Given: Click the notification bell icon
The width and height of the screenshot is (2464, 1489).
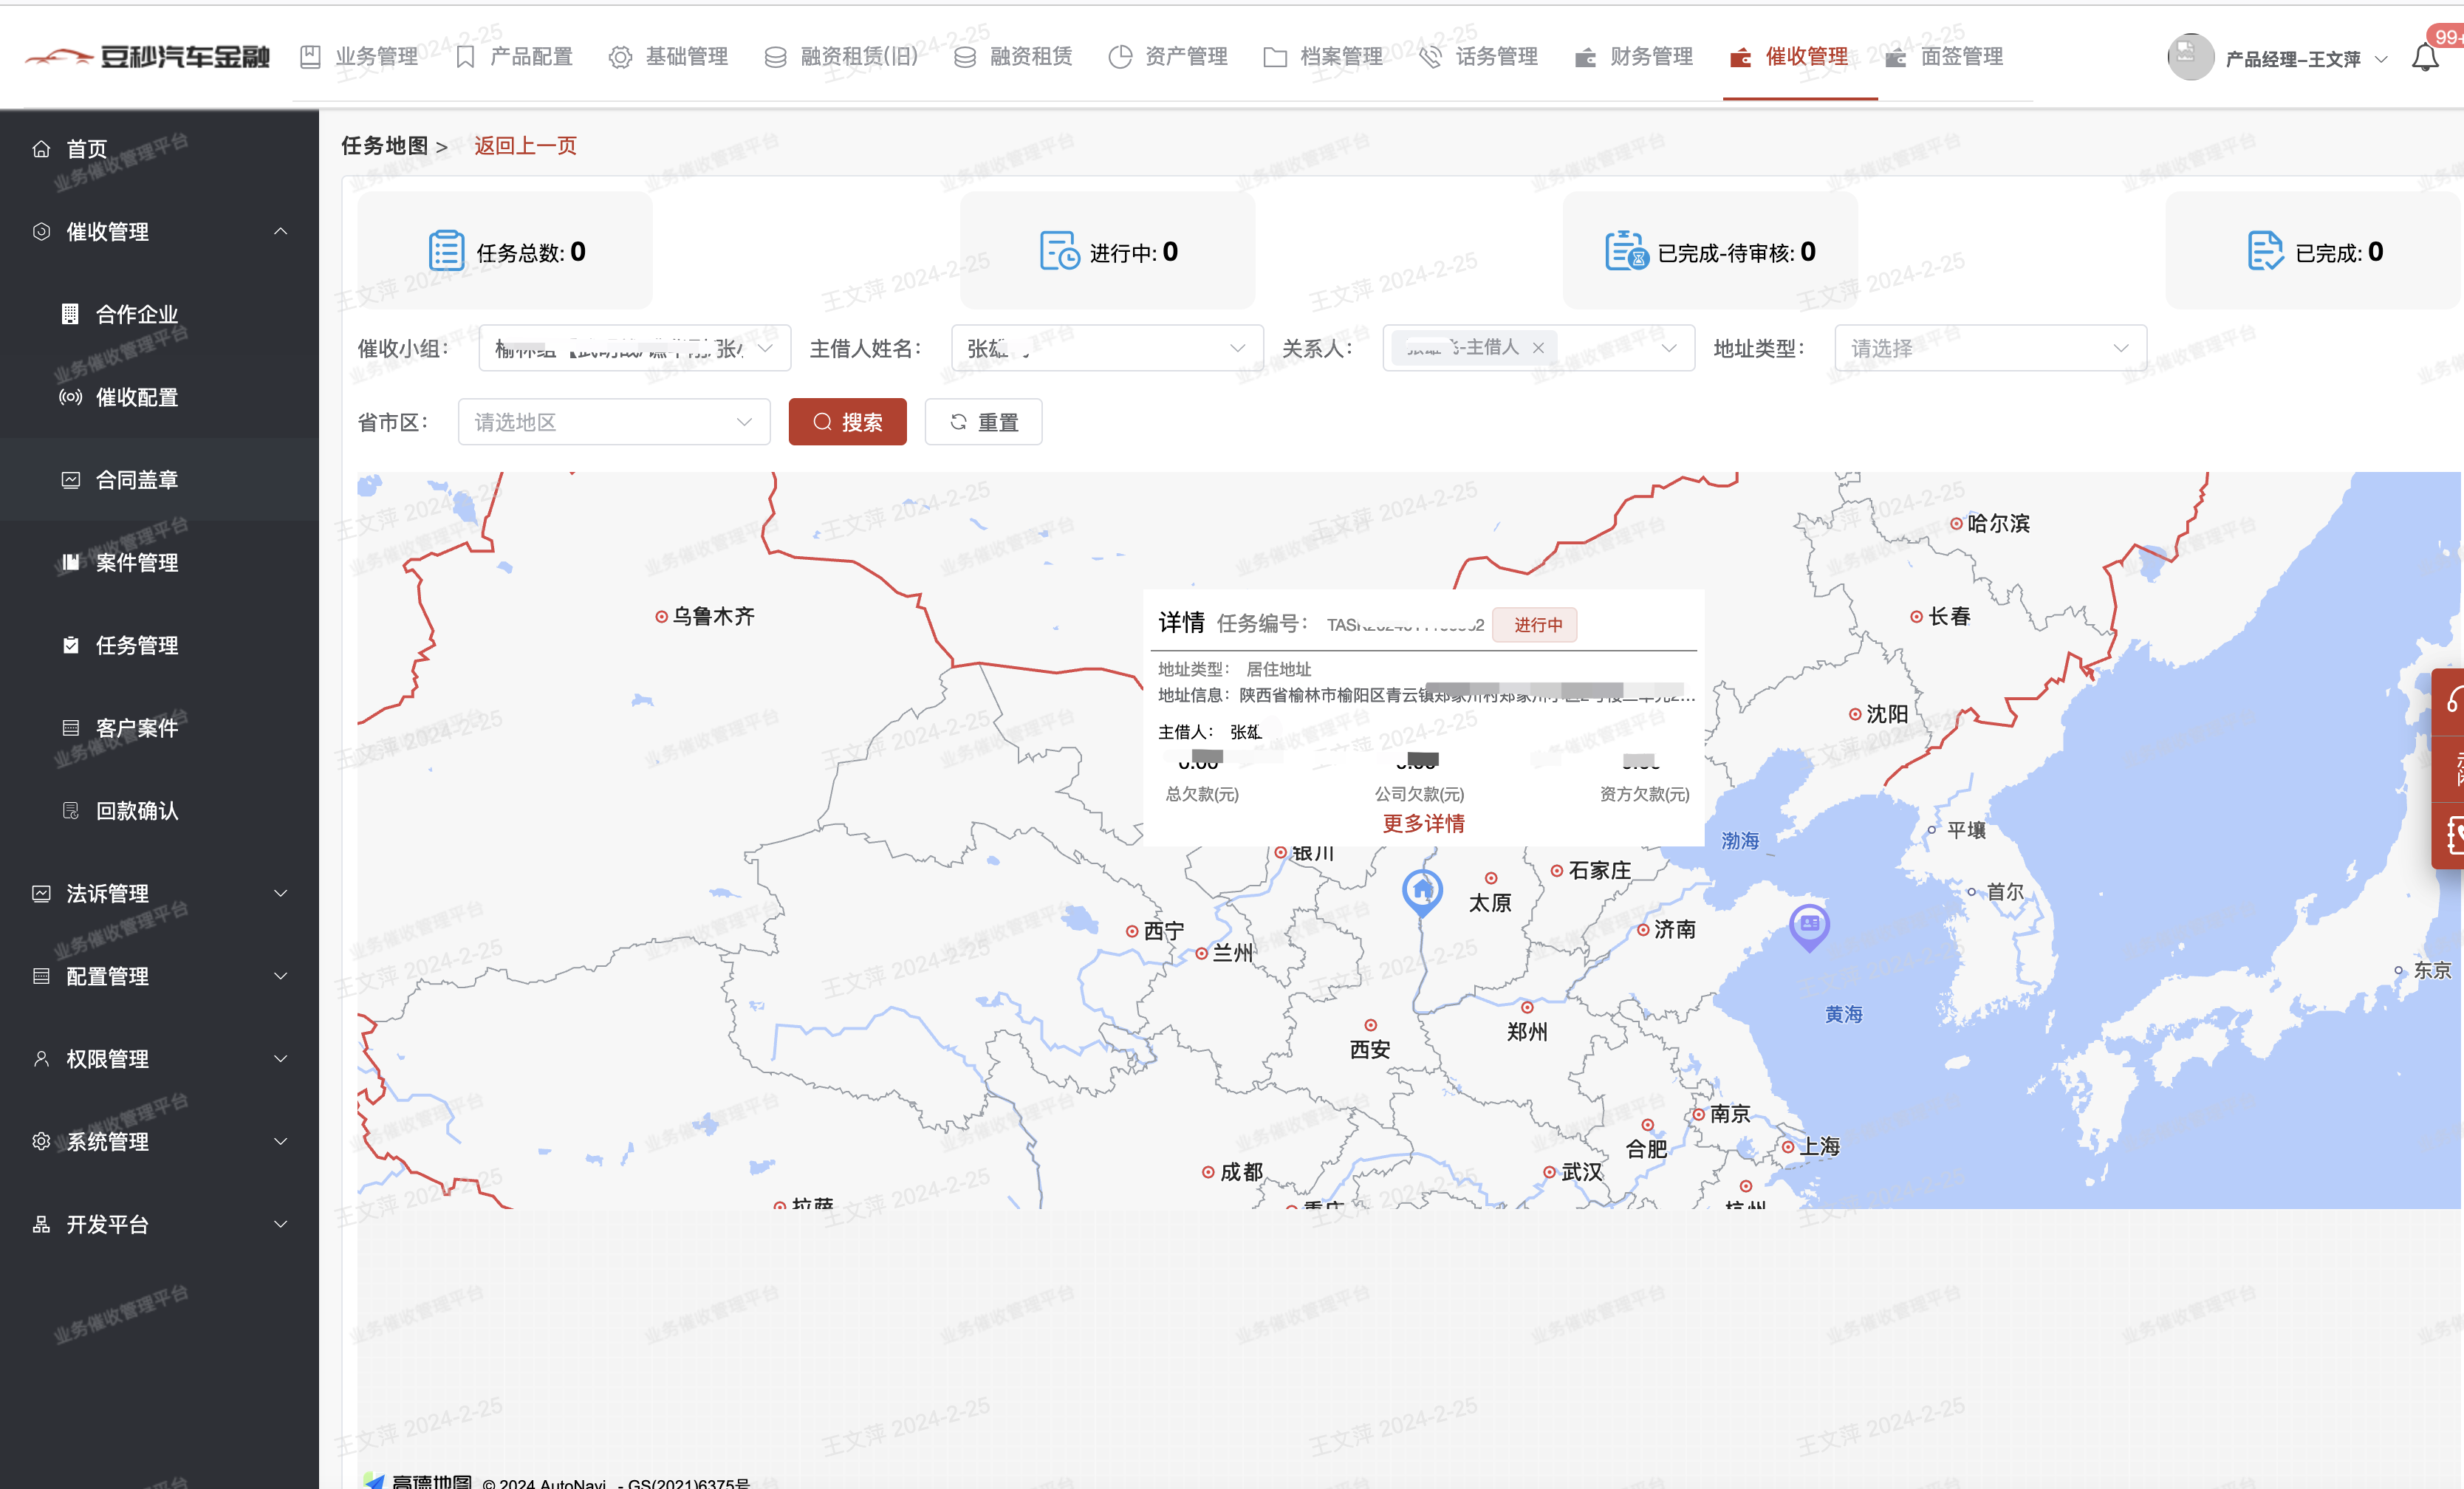Looking at the screenshot, I should pyautogui.click(x=2424, y=58).
